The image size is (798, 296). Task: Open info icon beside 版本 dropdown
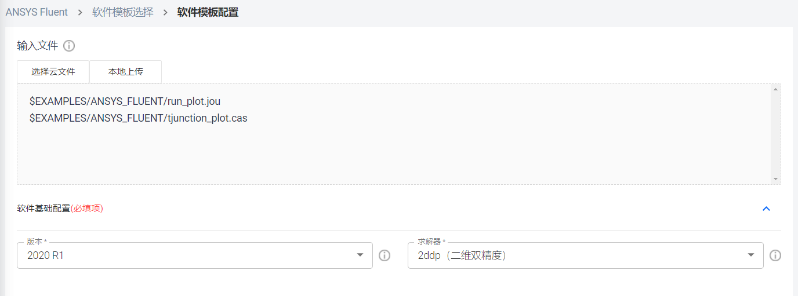(385, 255)
